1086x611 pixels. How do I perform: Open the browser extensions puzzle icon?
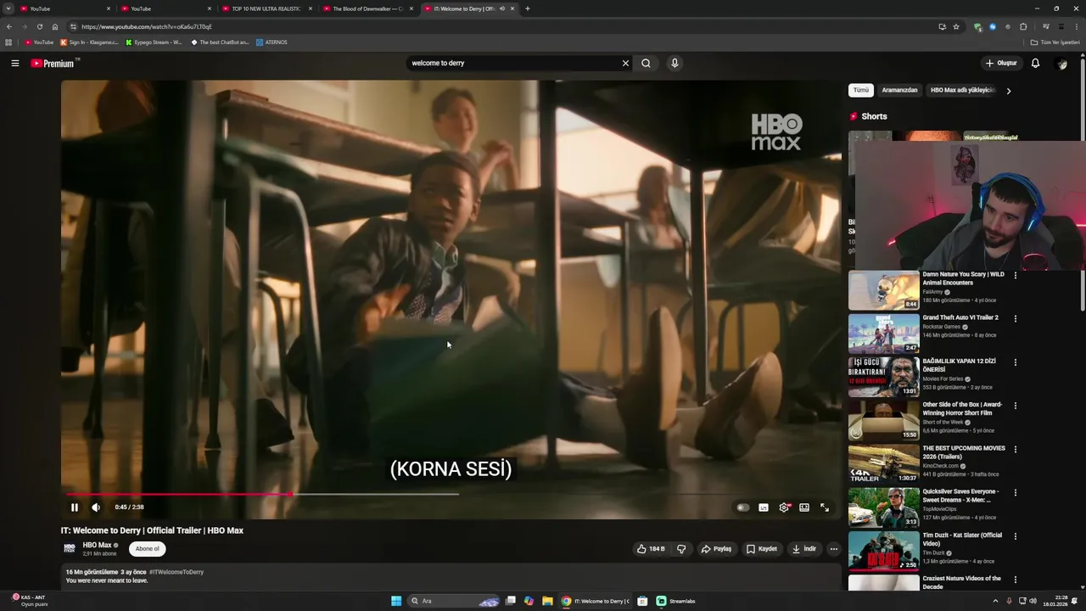[x=1023, y=26]
